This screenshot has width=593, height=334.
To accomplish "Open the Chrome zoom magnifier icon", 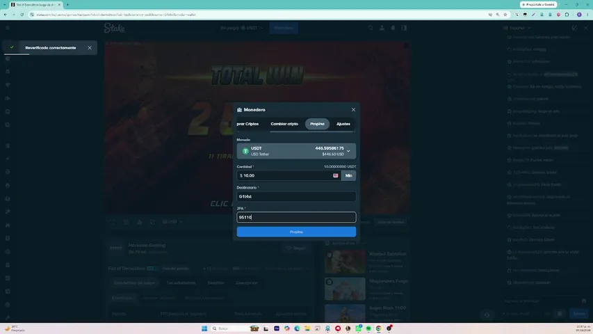I will pos(497,15).
